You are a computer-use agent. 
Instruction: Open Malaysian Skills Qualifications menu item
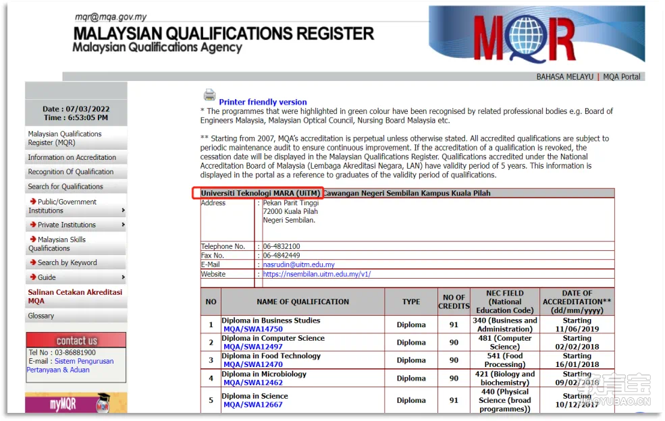click(x=76, y=244)
